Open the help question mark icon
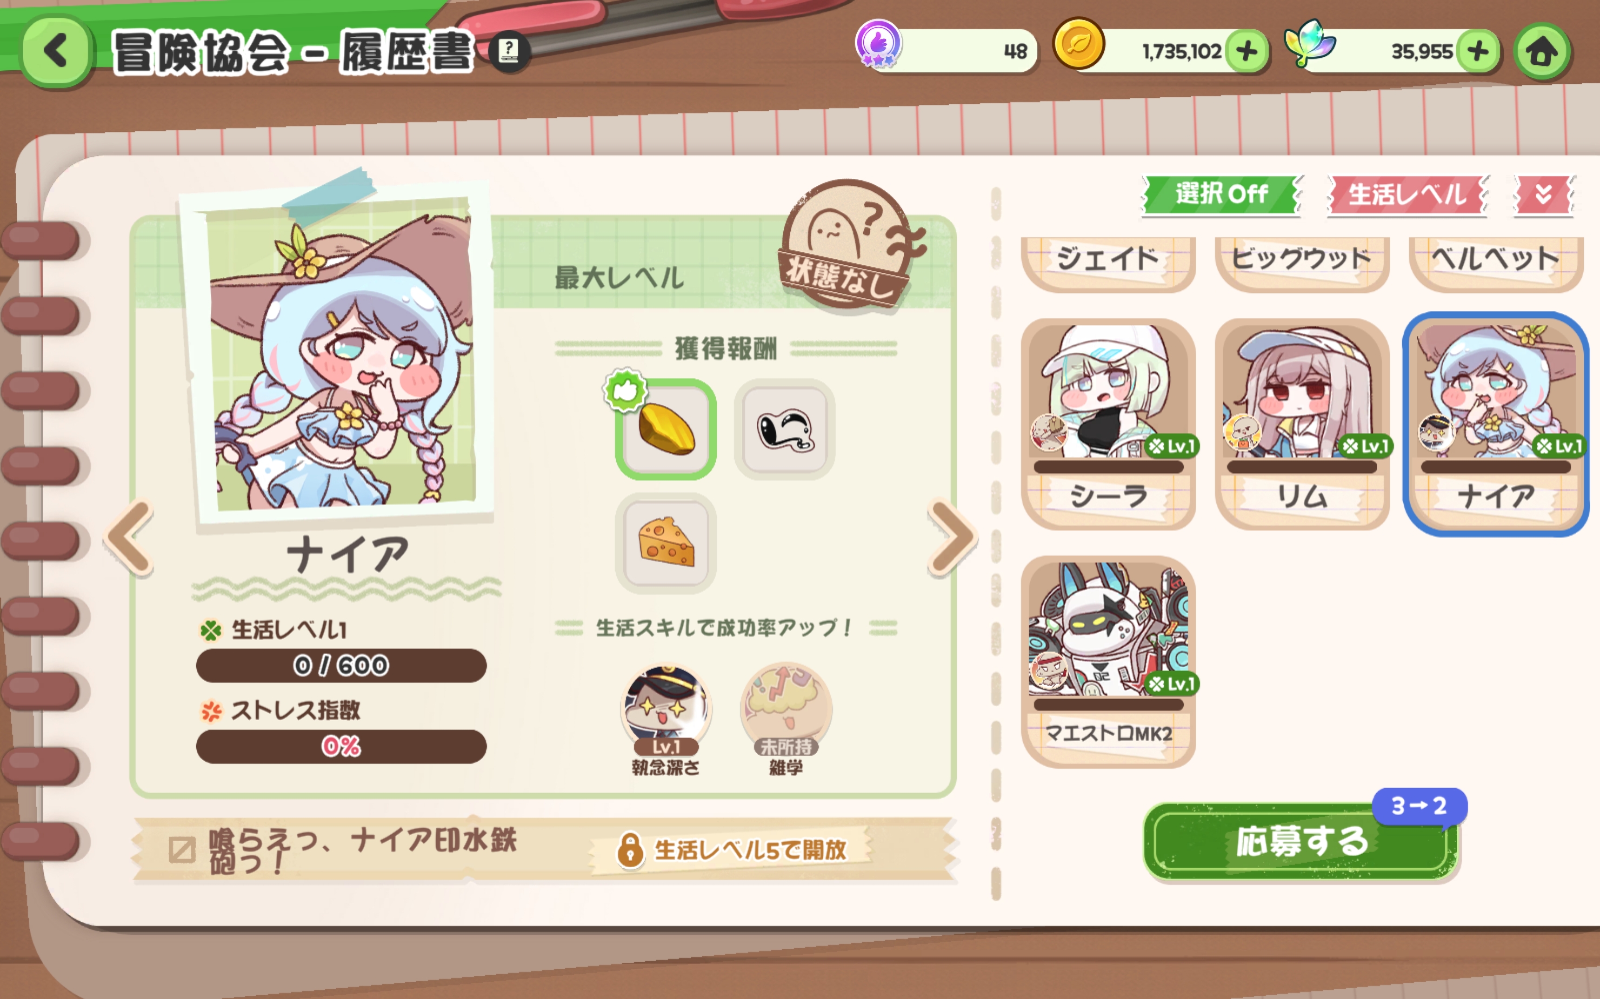The width and height of the screenshot is (1600, 999). (508, 50)
